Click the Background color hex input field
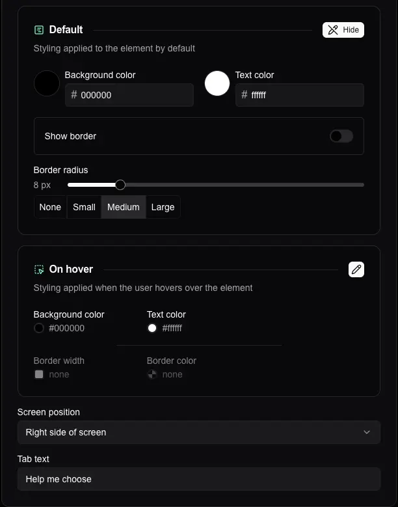This screenshot has height=507, width=398. [135, 95]
